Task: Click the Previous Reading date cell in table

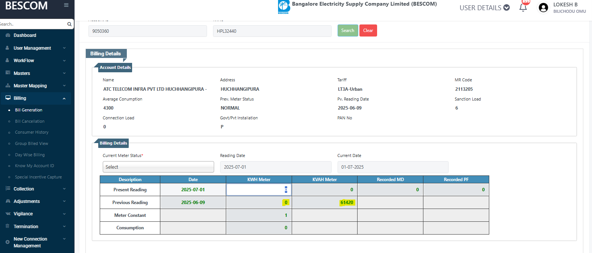Action: point(193,203)
